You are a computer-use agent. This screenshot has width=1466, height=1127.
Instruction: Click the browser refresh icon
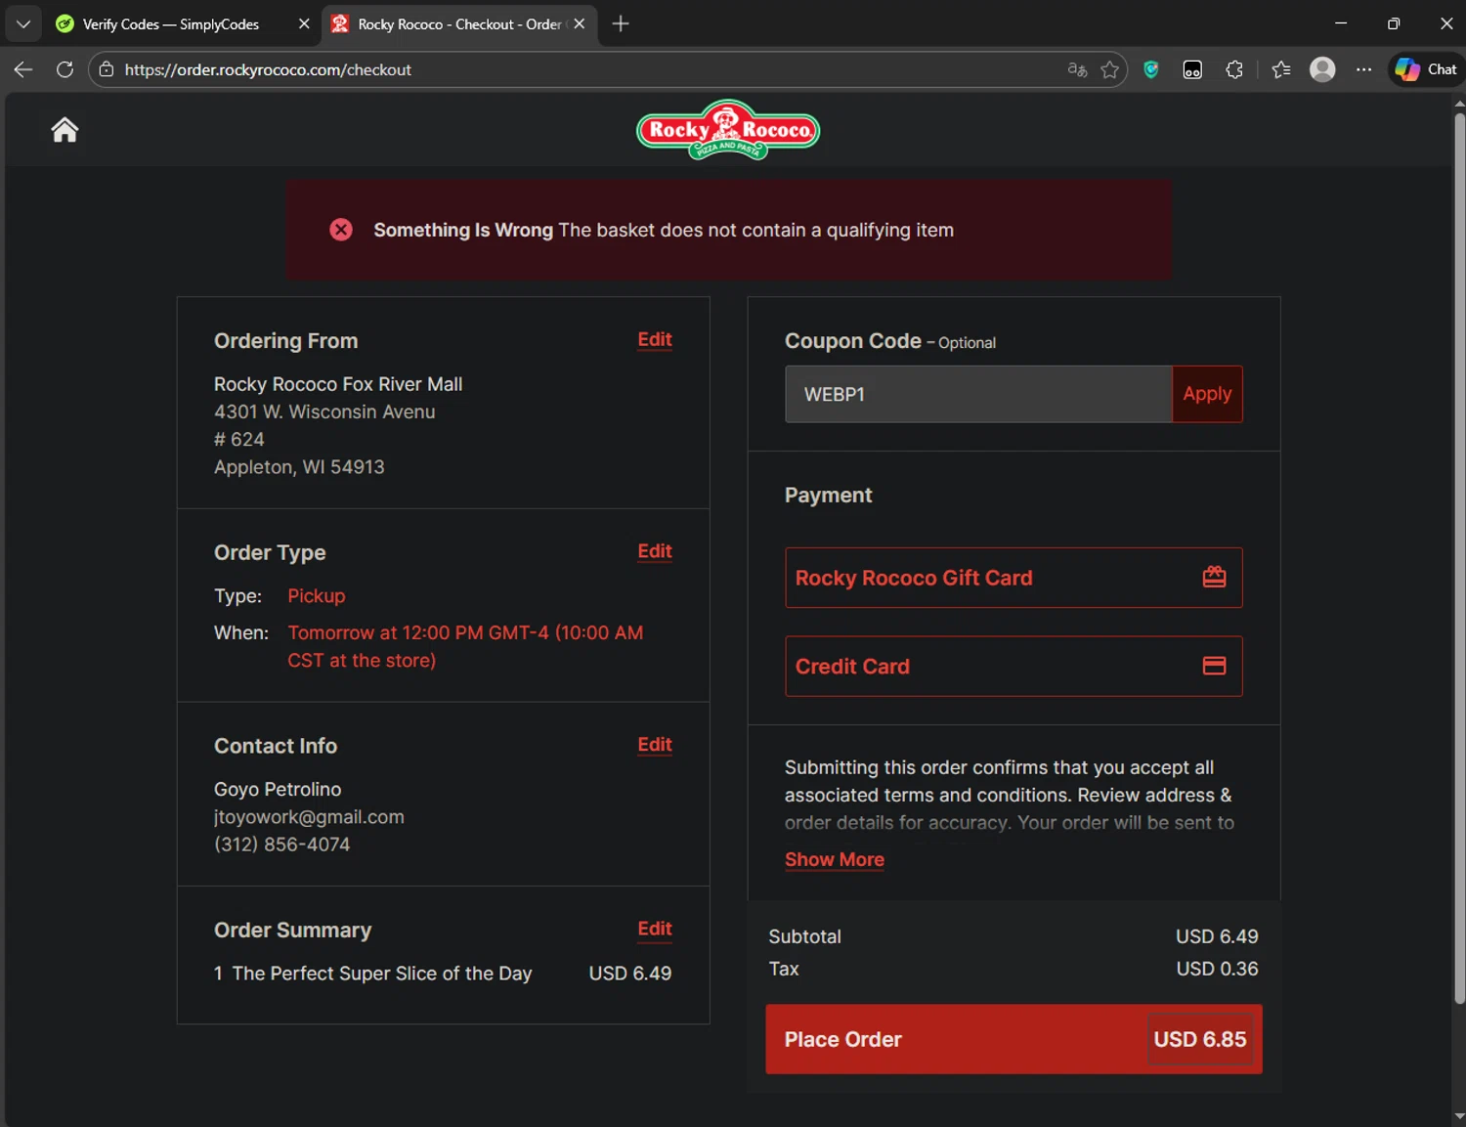pyautogui.click(x=65, y=69)
